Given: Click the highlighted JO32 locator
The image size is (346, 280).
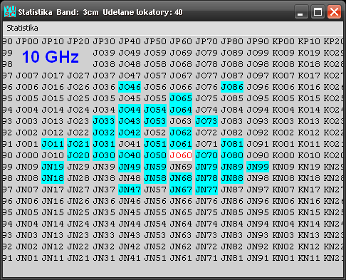Looking at the screenshot, I should (x=104, y=133).
